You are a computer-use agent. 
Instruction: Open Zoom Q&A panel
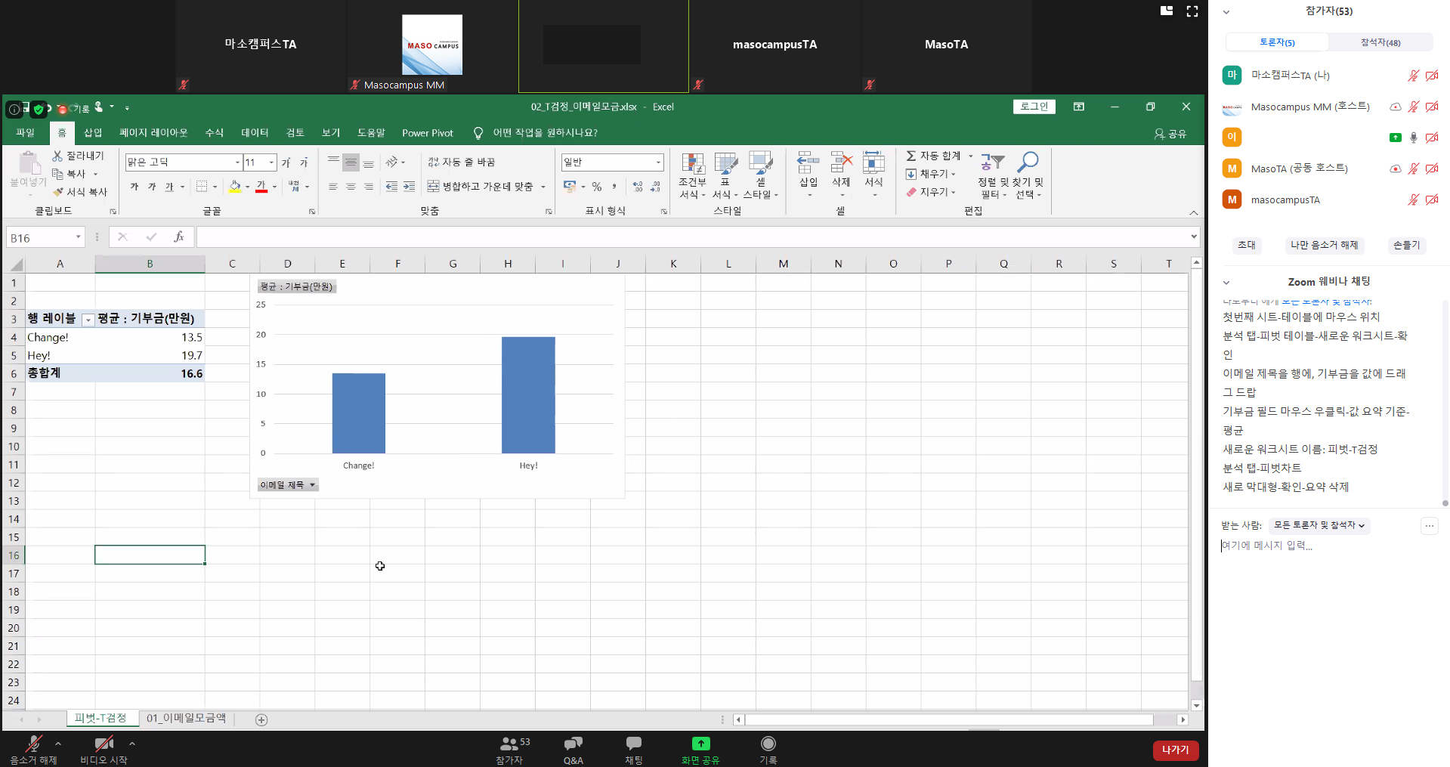click(x=573, y=749)
